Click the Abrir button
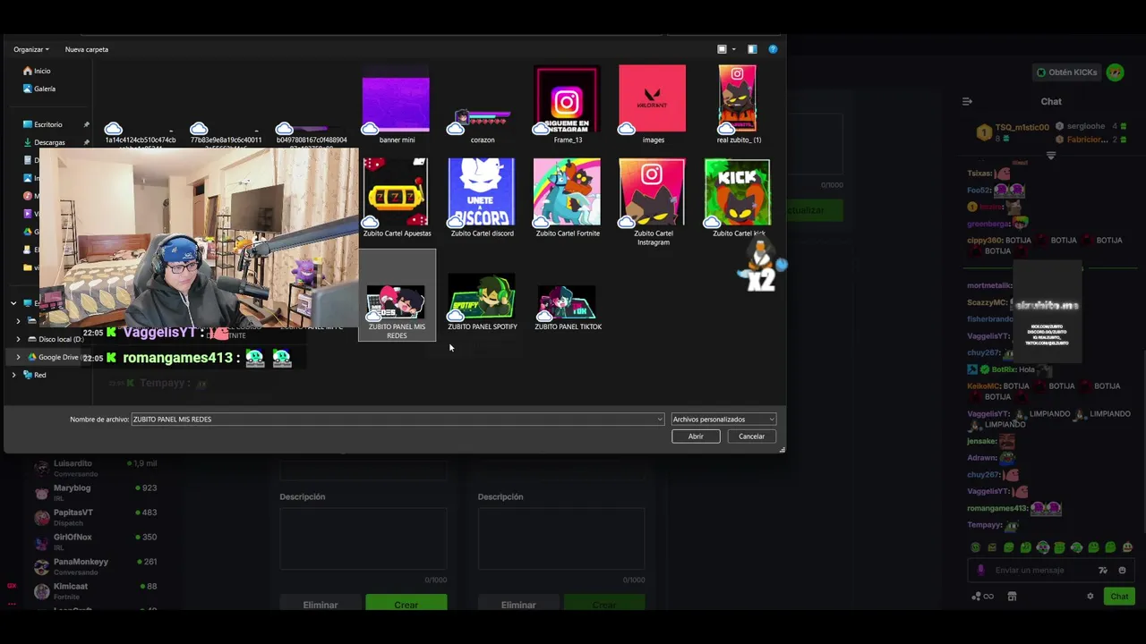 pyautogui.click(x=696, y=436)
